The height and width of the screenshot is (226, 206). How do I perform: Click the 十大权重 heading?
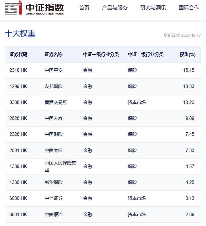click(20, 33)
